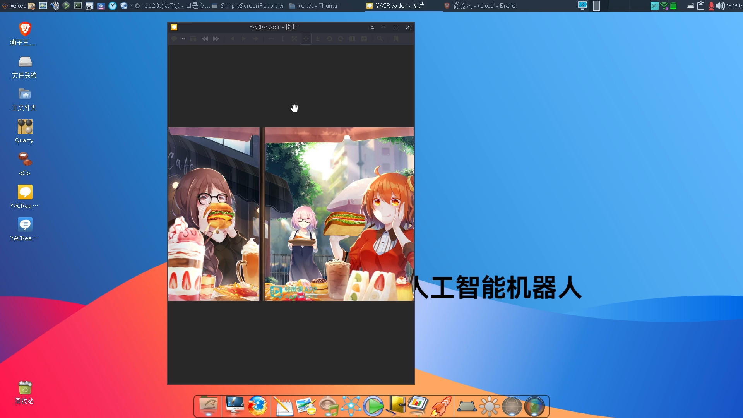Toggle the highlighted fit-to-page icon
The height and width of the screenshot is (418, 743).
click(x=306, y=39)
